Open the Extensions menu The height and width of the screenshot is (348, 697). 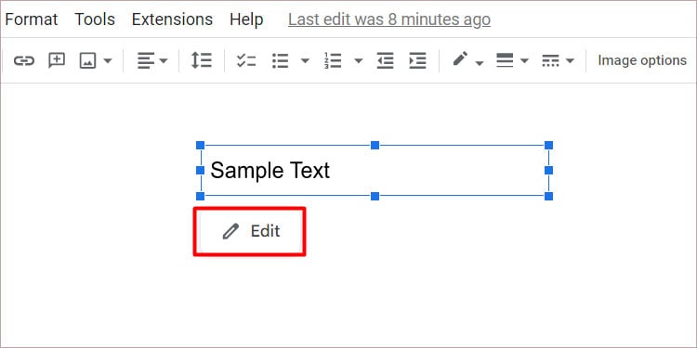tap(173, 19)
